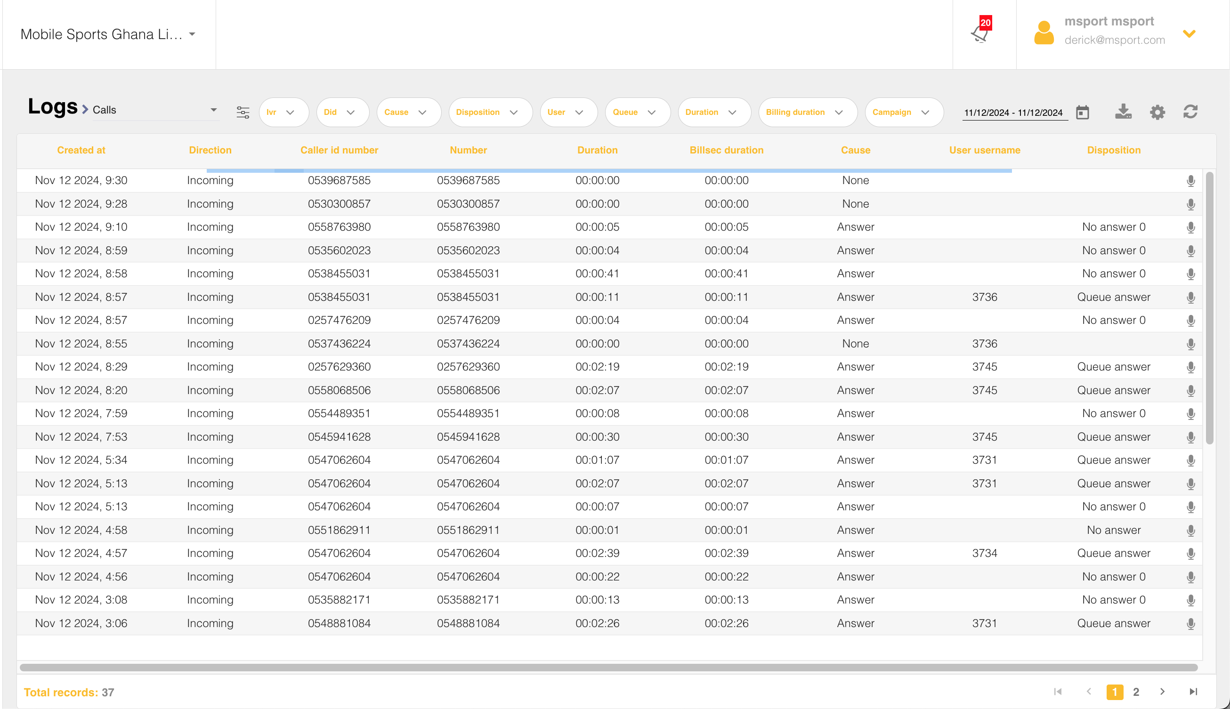This screenshot has height=709, width=1230.
Task: Open the filter settings sliders icon
Action: (243, 112)
